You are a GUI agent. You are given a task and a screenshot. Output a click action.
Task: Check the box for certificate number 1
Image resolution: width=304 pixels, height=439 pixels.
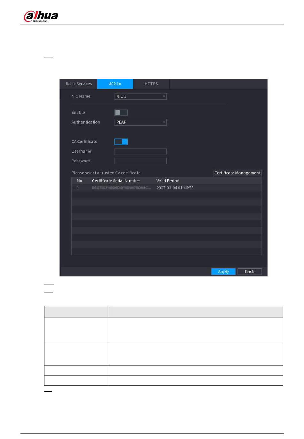coord(74,188)
